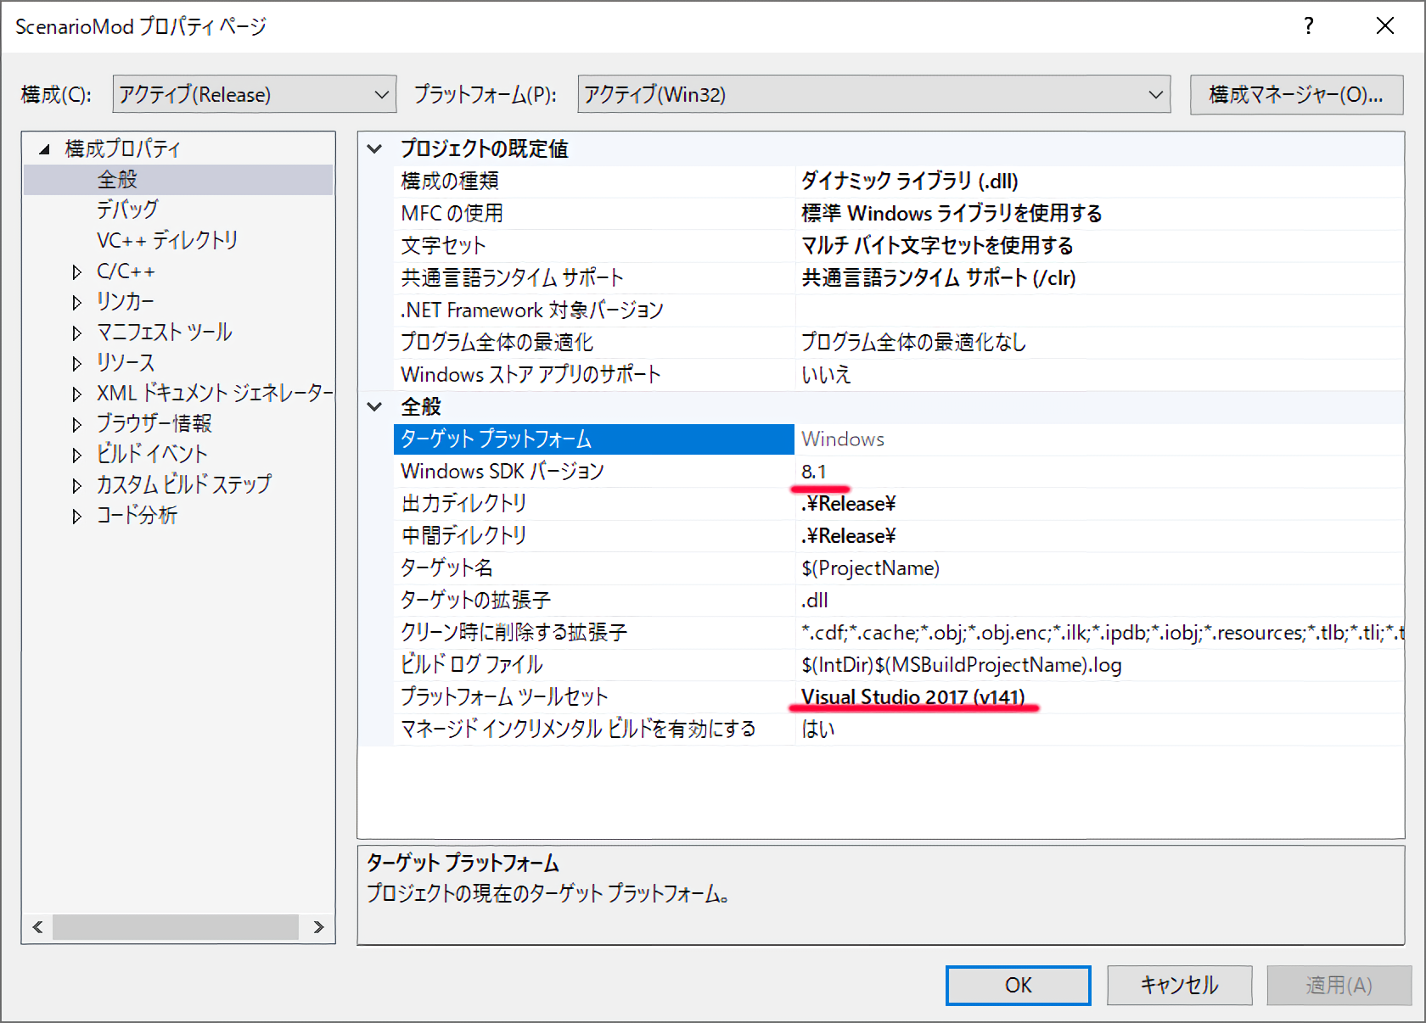The image size is (1426, 1023).
Task: Select デバッグ in the property tree
Action: pos(127,210)
